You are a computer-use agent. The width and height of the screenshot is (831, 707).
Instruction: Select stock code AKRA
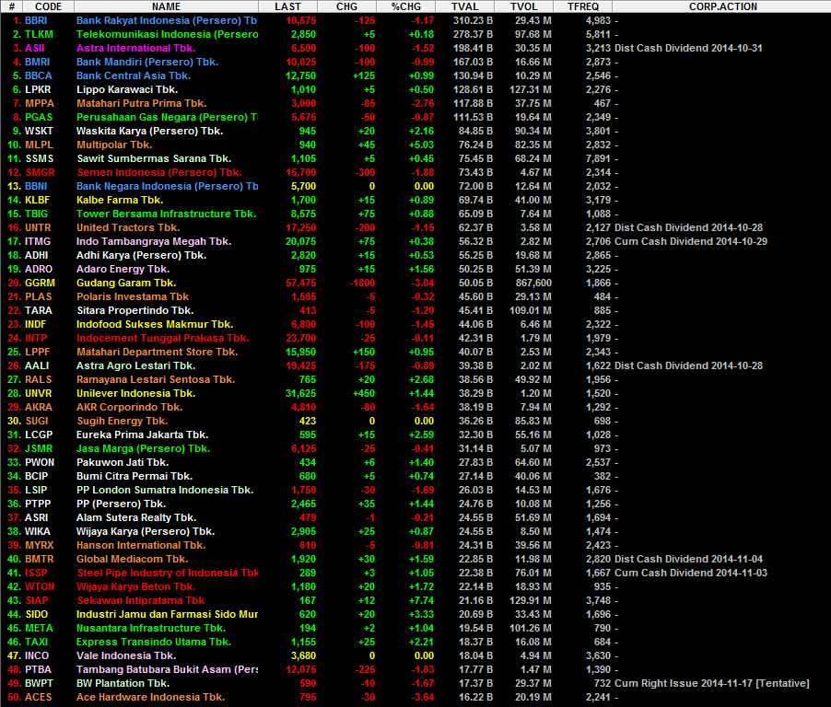pos(39,407)
